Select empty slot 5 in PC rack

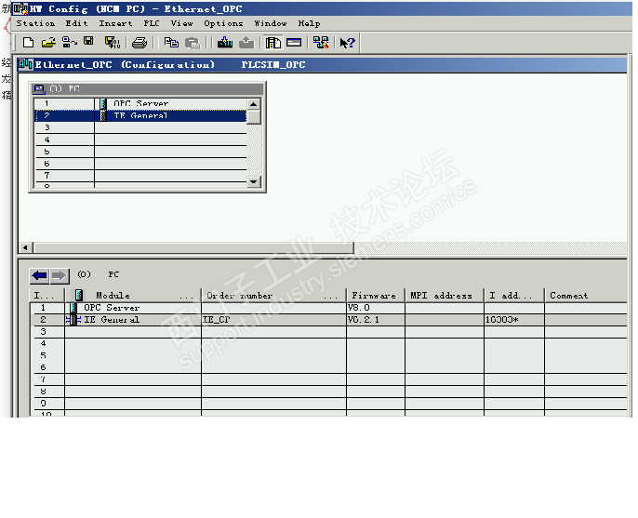[140, 152]
